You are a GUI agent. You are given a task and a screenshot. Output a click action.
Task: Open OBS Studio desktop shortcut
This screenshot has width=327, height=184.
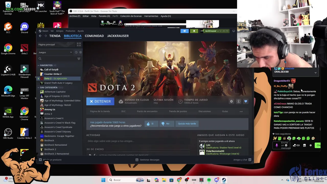click(x=8, y=134)
